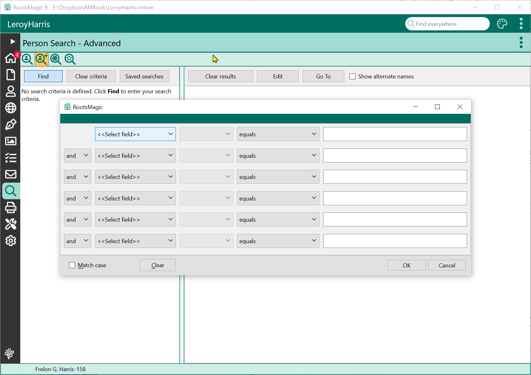Open the Tasks checklist sidebar icon
Screen dimensions: 531x375
[x=10, y=157]
